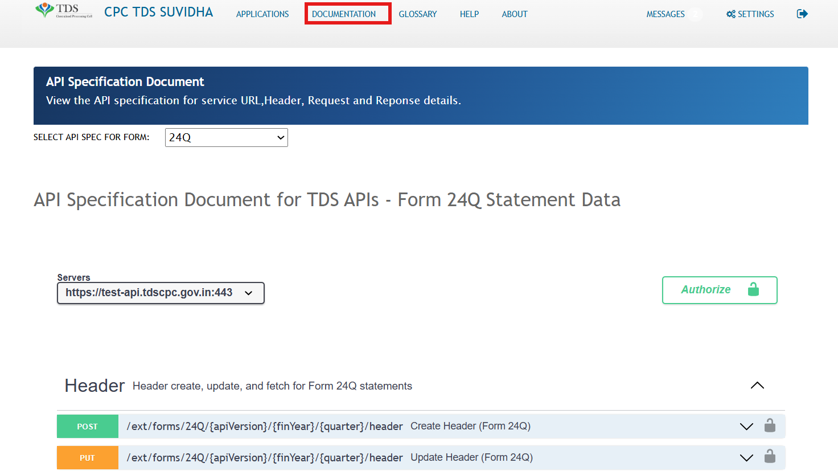Open the Help menu item
Image resolution: width=838 pixels, height=475 pixels.
pyautogui.click(x=469, y=14)
